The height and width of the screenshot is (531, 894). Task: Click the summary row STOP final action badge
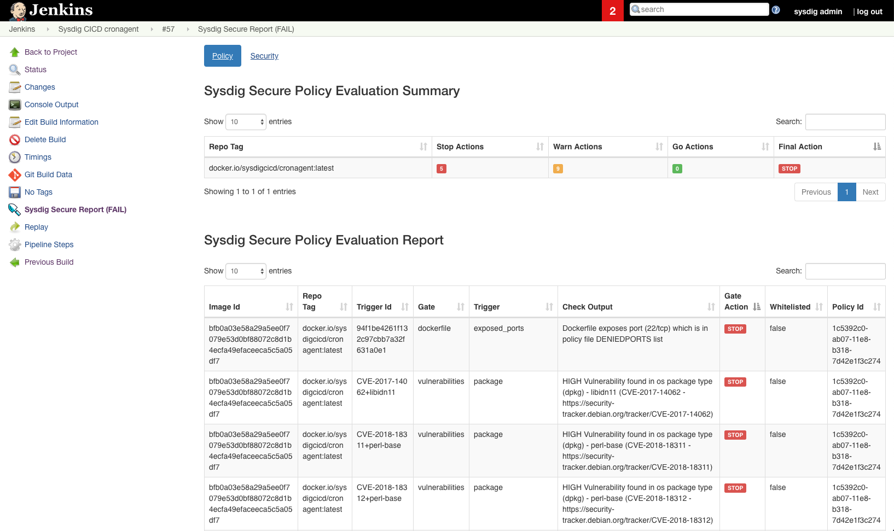pos(789,168)
